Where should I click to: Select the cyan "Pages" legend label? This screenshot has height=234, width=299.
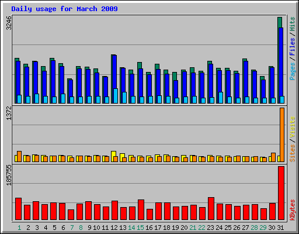(293, 71)
